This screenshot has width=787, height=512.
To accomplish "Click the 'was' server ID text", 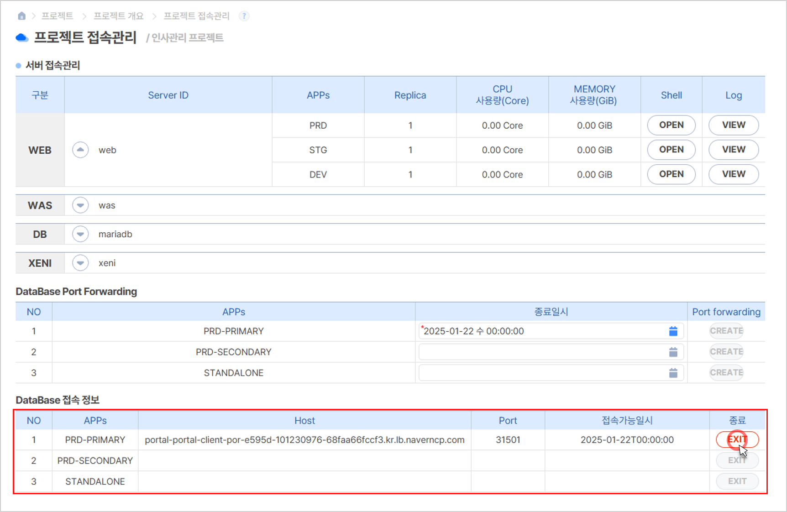I will pyautogui.click(x=107, y=205).
